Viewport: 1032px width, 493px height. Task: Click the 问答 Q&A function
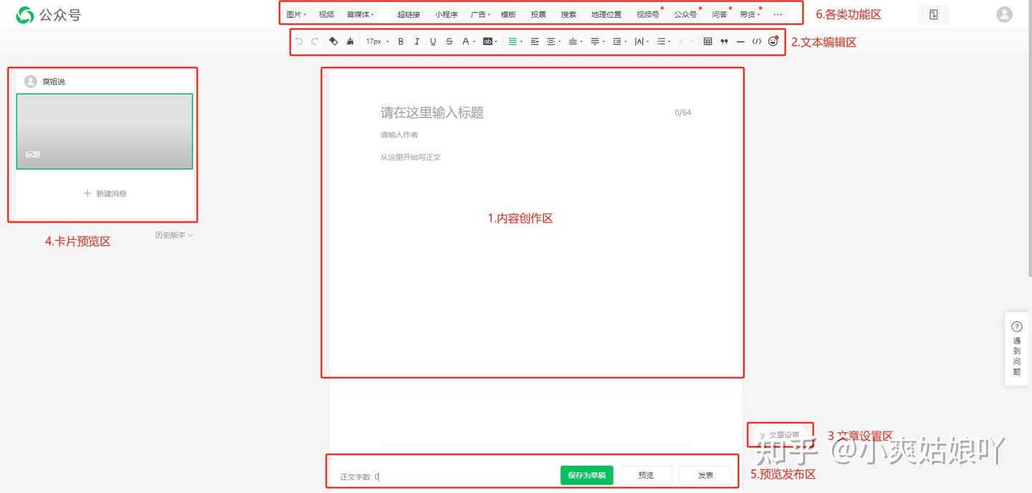point(720,14)
